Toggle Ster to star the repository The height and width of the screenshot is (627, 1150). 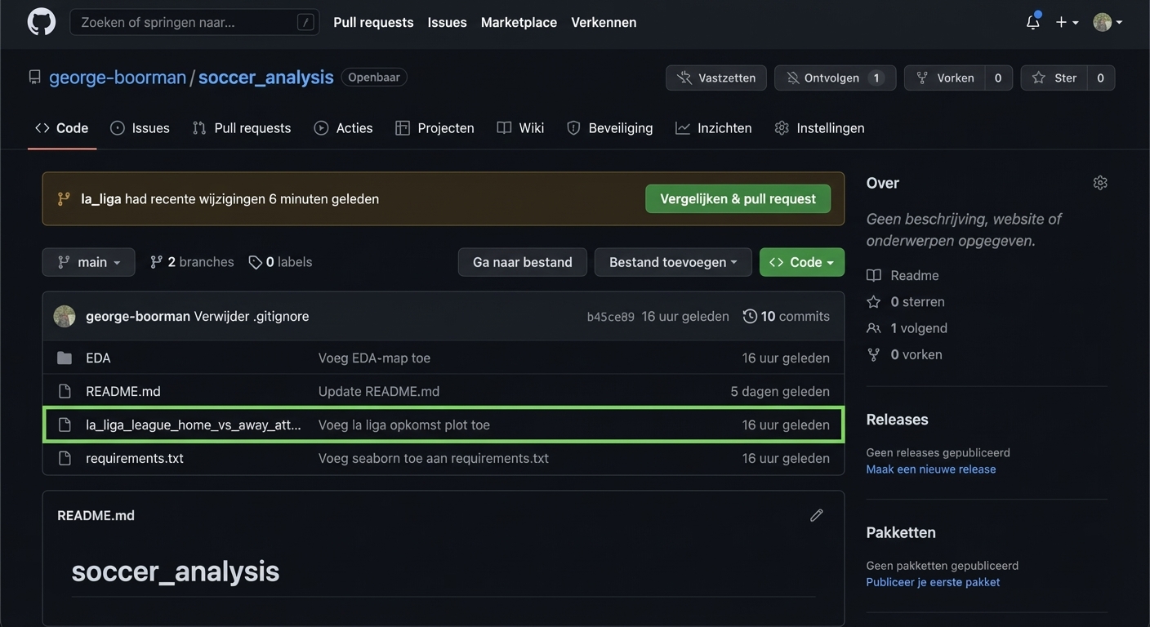(x=1054, y=78)
